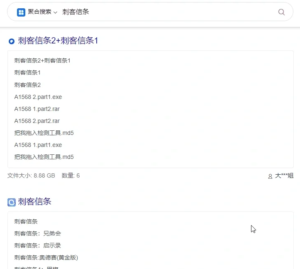Select file A1568 1.part2.rar
The image size is (300, 269).
(37, 109)
